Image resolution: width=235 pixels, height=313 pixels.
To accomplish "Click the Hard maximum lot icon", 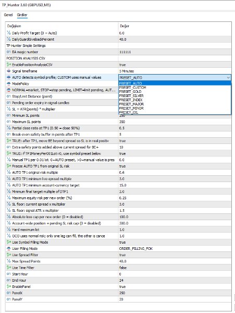I will click(x=8, y=230).
